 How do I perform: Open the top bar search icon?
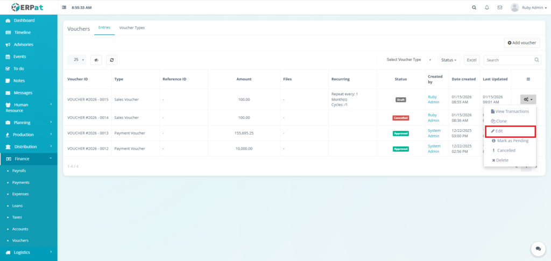(x=474, y=8)
